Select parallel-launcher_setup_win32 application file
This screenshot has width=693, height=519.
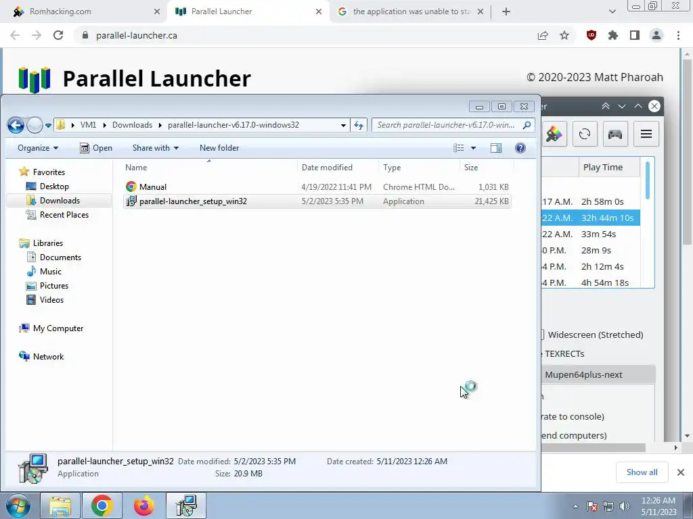coord(317,201)
